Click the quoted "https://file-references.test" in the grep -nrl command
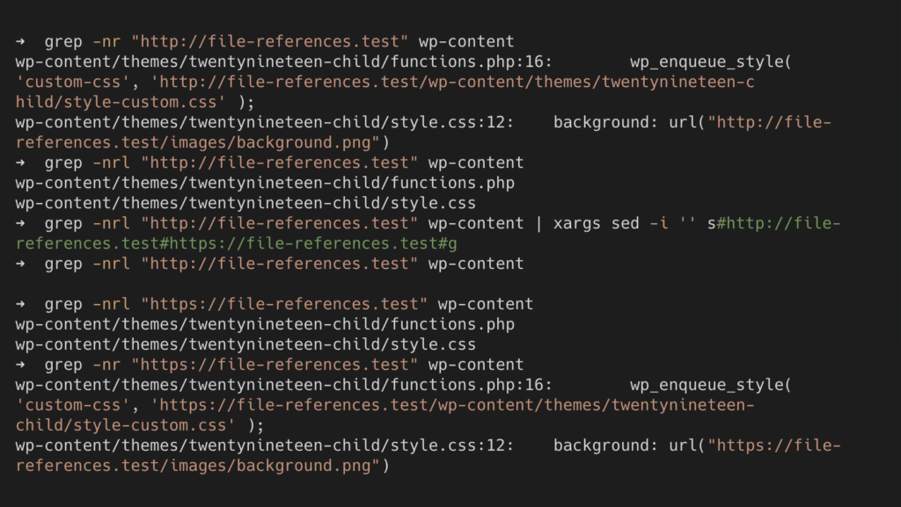The width and height of the screenshot is (901, 507). pyautogui.click(x=284, y=304)
